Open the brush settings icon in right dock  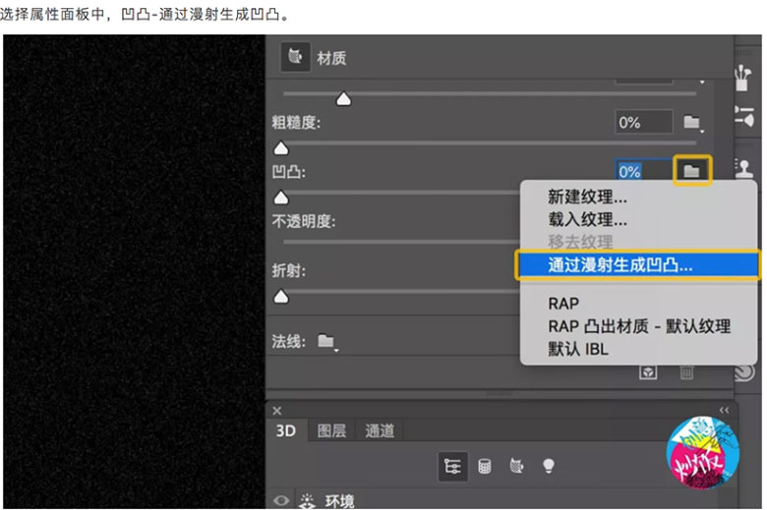[x=744, y=116]
